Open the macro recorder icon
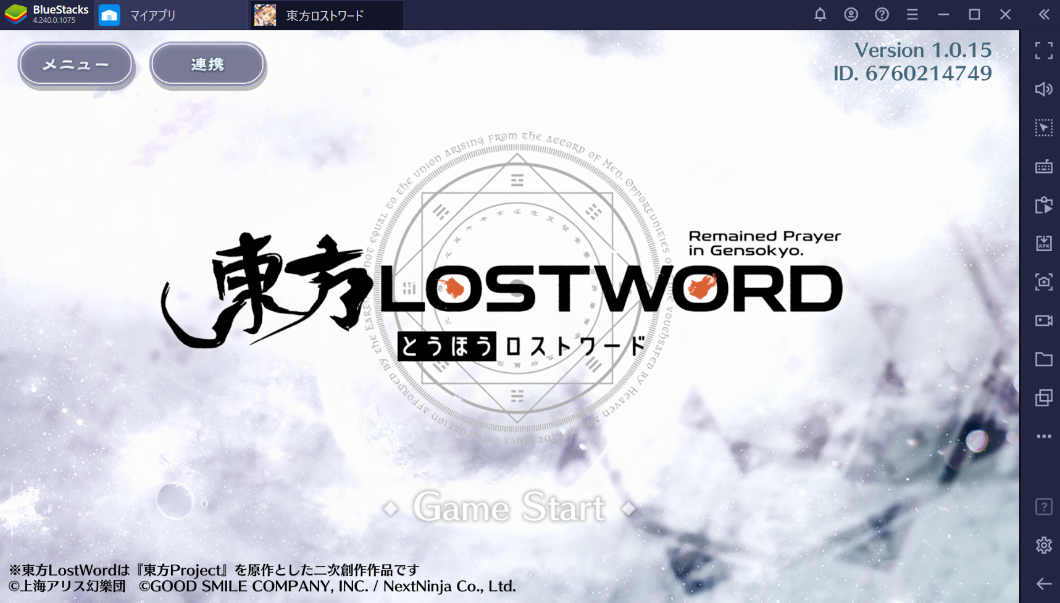The height and width of the screenshot is (603, 1060). (x=1044, y=205)
